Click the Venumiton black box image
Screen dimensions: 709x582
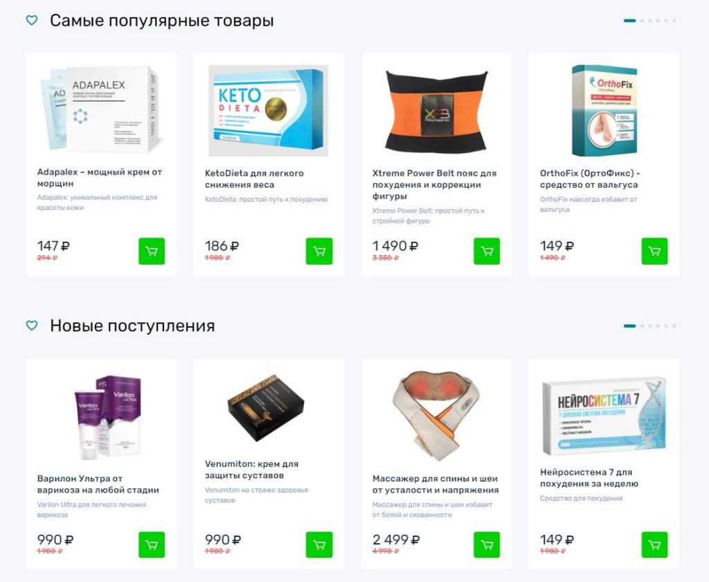(265, 408)
